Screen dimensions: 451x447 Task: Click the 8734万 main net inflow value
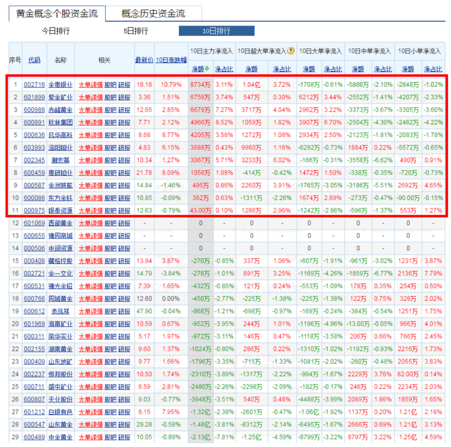pyautogui.click(x=200, y=85)
